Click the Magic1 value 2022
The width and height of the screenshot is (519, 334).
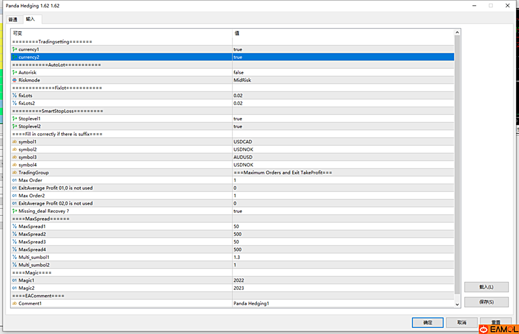click(x=239, y=280)
